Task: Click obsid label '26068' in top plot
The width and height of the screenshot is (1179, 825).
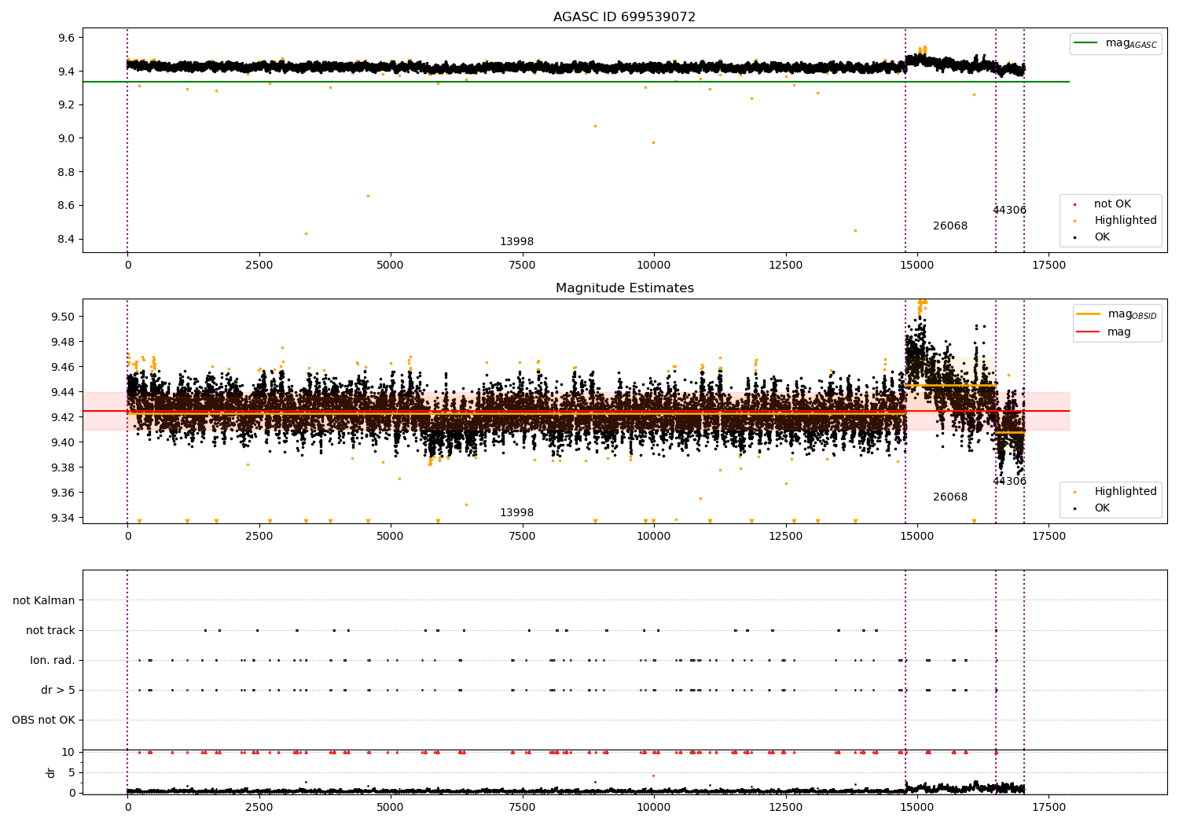Action: (x=950, y=226)
